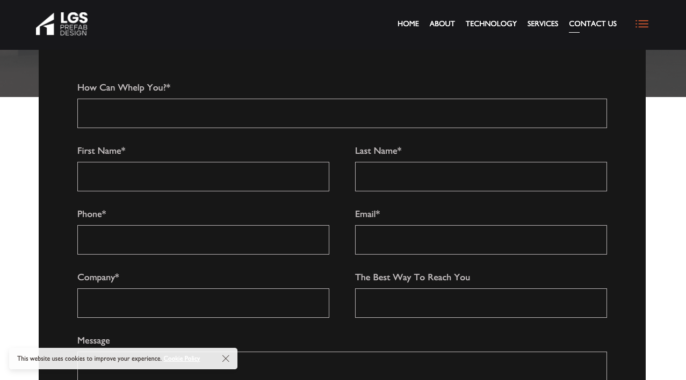
Task: Click the 'First Name*' label text
Action: (x=102, y=151)
